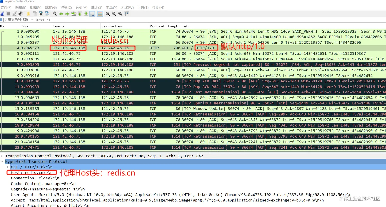Open the 跳转(G) menu
Image resolution: width=386 pixels, height=207 pixels.
51,7
